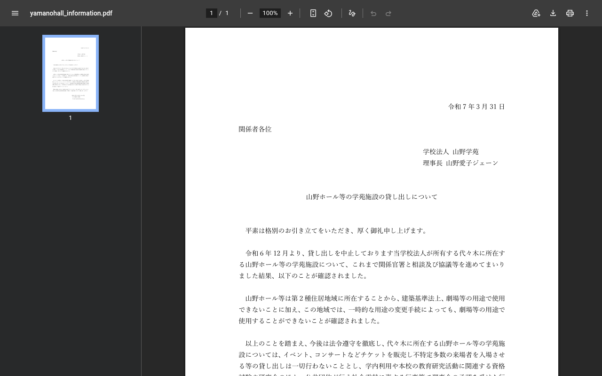Click the zoom out minus icon
602x376 pixels.
click(x=250, y=13)
